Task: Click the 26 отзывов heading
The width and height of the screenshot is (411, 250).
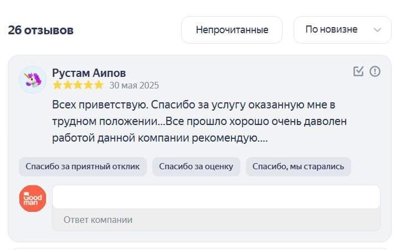Action: [40, 30]
